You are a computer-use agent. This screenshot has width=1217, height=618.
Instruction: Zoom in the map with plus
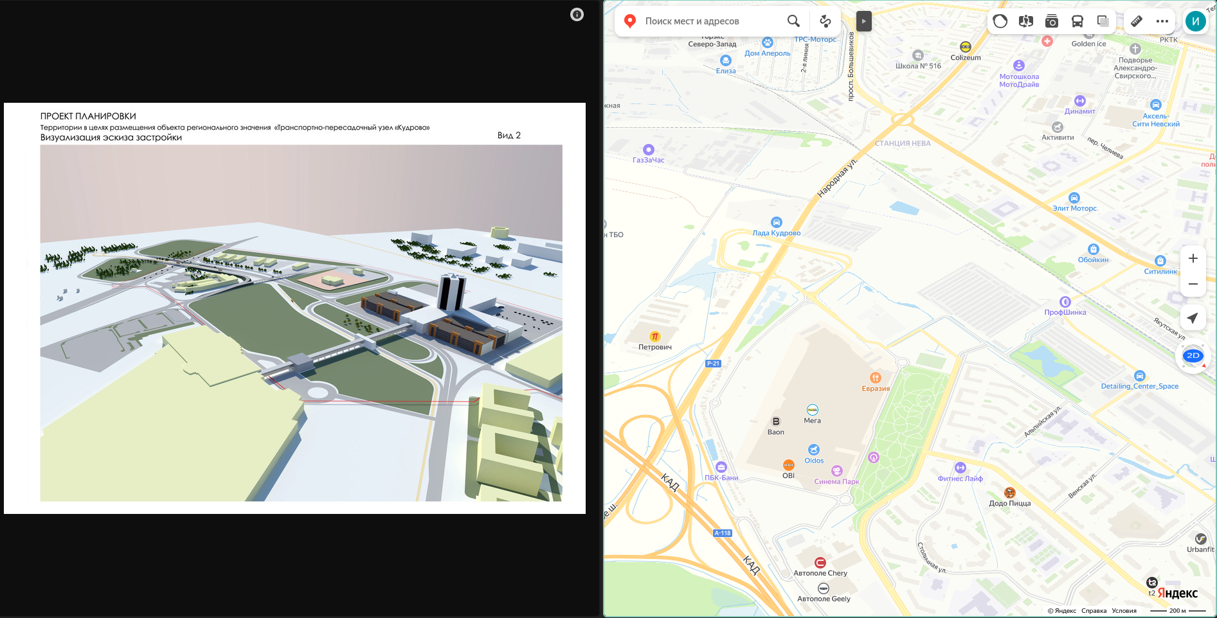tap(1193, 258)
